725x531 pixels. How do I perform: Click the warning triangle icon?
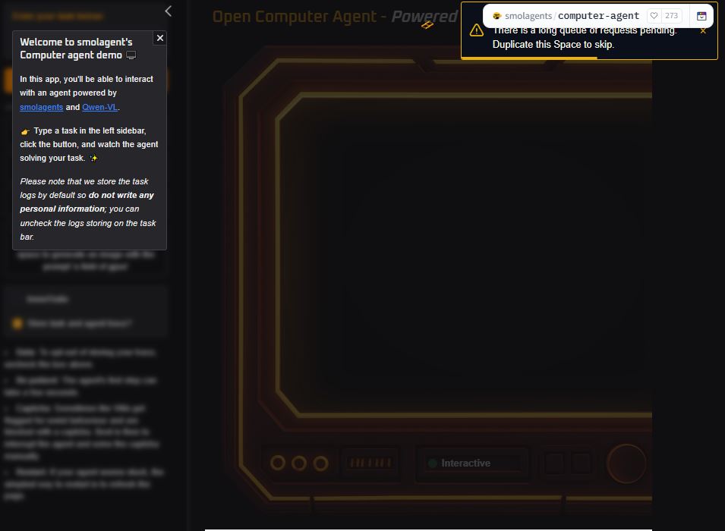click(x=476, y=30)
